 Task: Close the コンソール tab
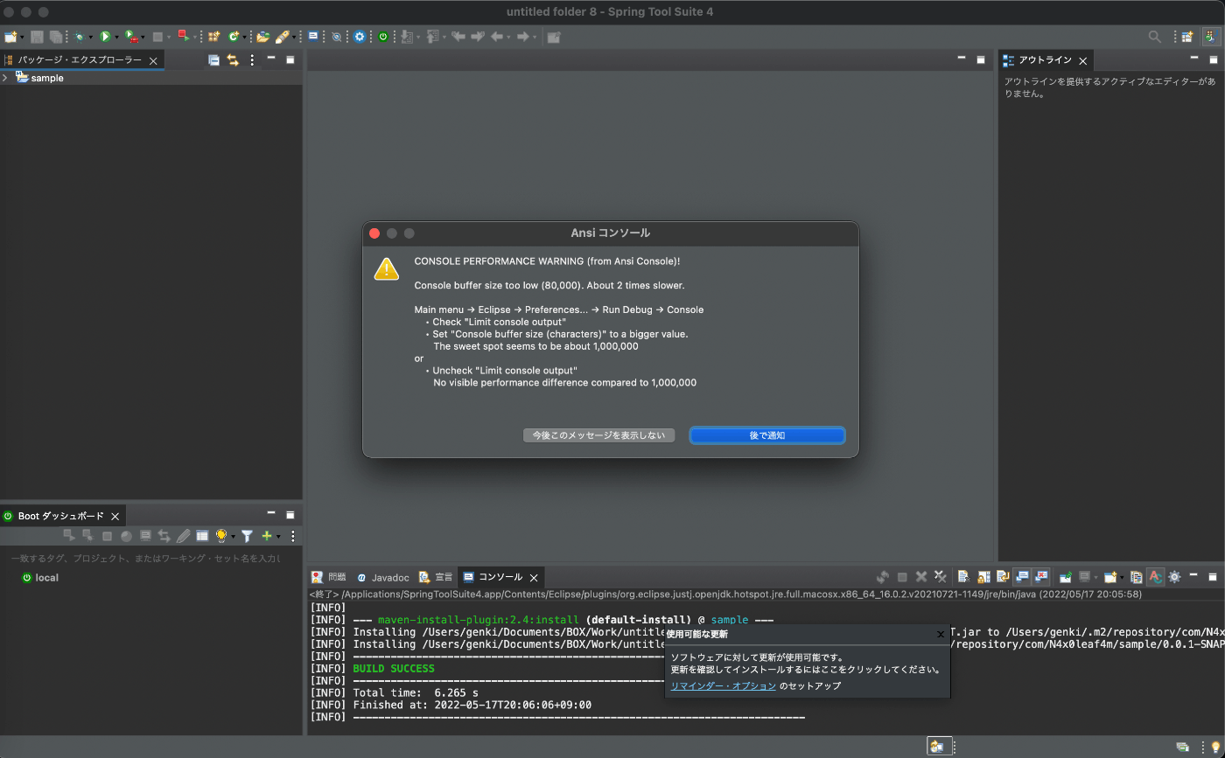coord(532,577)
